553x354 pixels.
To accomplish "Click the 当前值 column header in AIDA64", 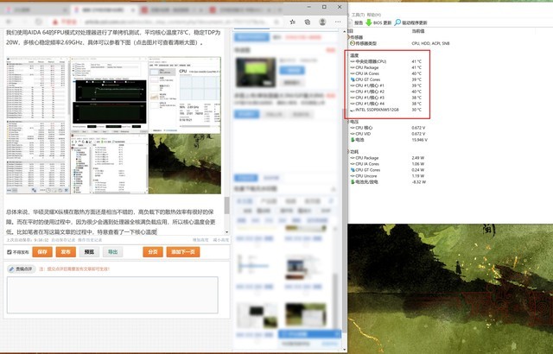I will tap(418, 31).
